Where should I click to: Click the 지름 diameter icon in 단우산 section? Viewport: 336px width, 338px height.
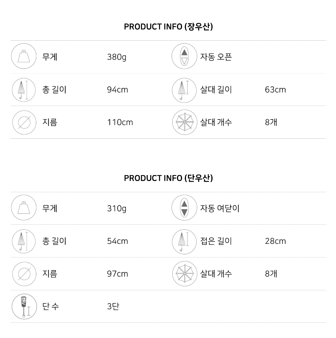[24, 274]
